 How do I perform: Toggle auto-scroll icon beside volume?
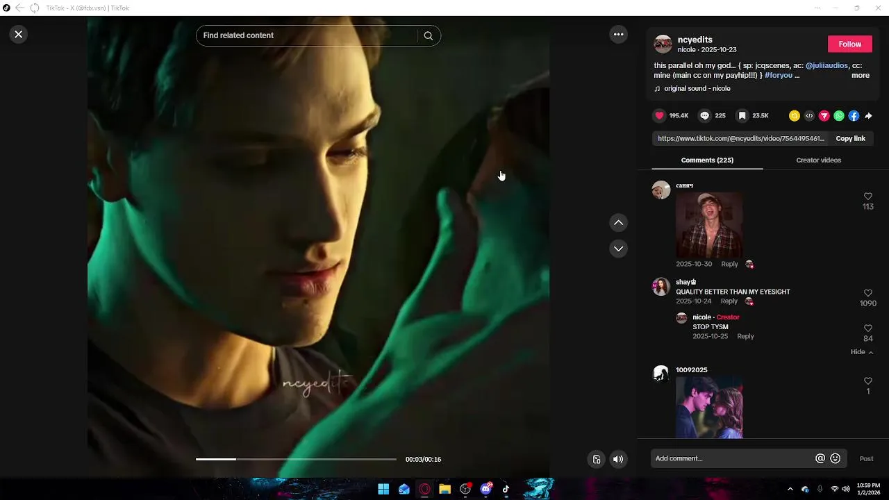click(x=596, y=459)
